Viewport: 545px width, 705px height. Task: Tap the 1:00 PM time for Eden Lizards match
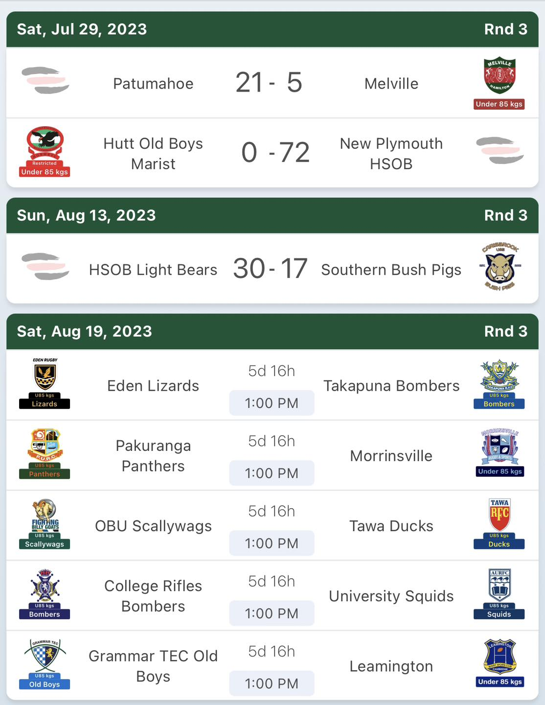tap(272, 403)
